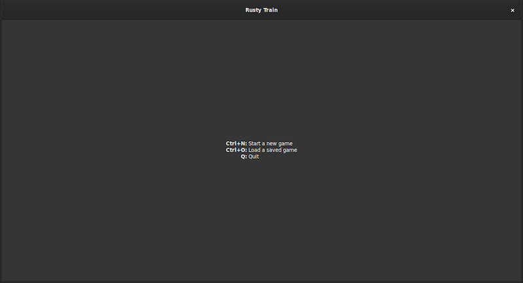Click the 'Rusty Train' window title
The width and height of the screenshot is (523, 283).
coord(261,10)
